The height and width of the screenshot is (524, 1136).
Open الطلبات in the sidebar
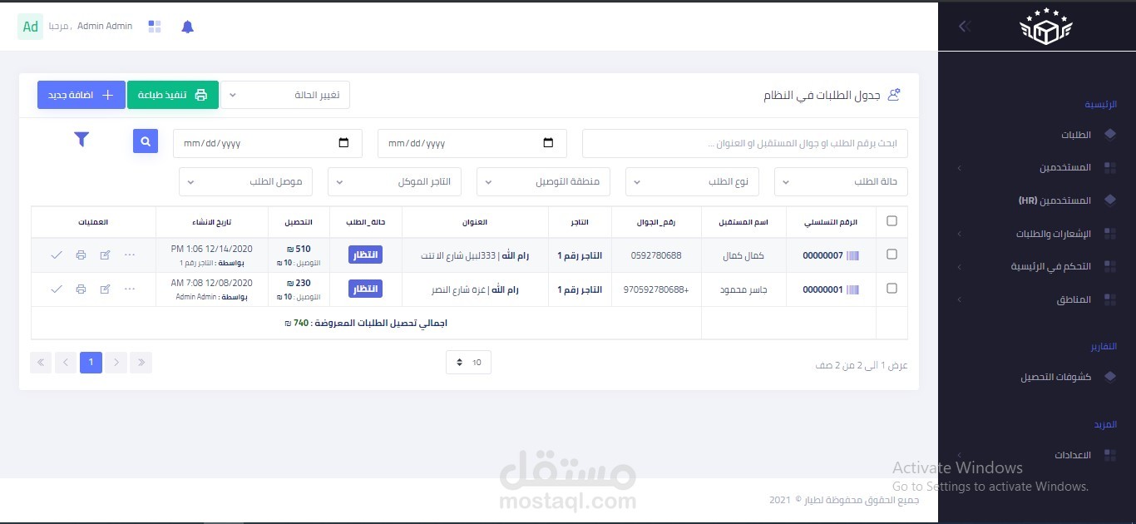point(1036,134)
